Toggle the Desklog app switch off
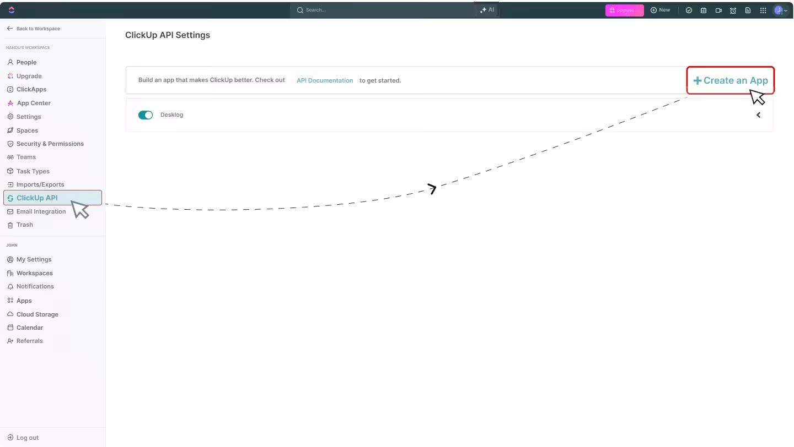This screenshot has height=447, width=794. click(146, 115)
